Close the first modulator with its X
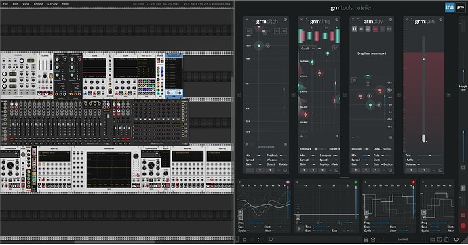 point(239,182)
